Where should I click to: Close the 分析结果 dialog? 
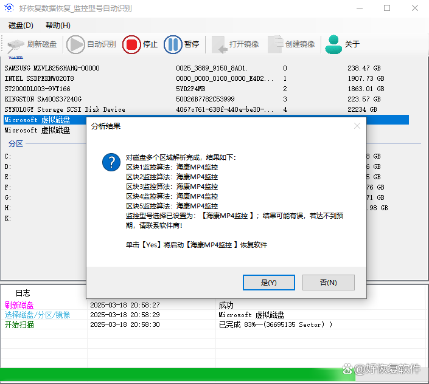tap(357, 126)
